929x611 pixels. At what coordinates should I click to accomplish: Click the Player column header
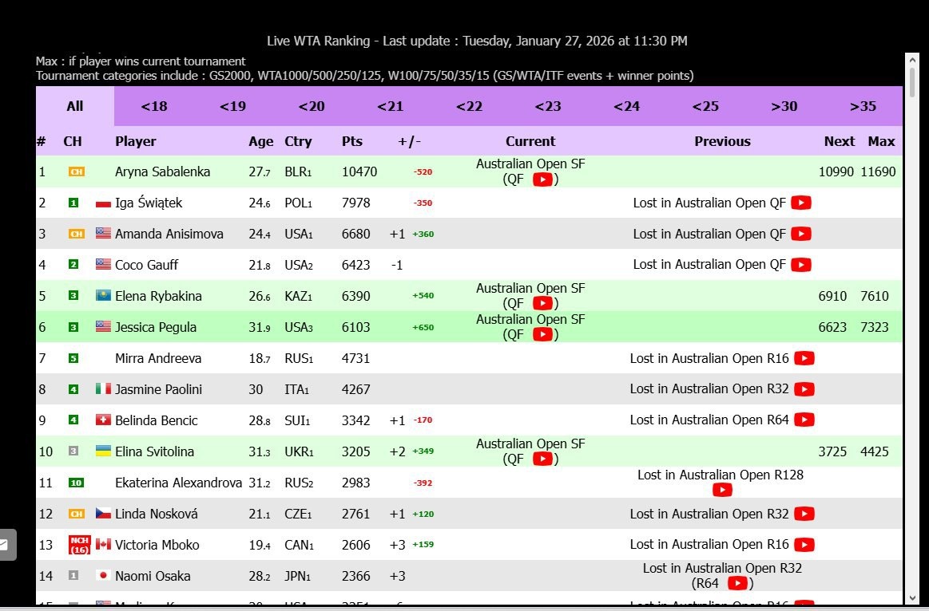tap(136, 141)
